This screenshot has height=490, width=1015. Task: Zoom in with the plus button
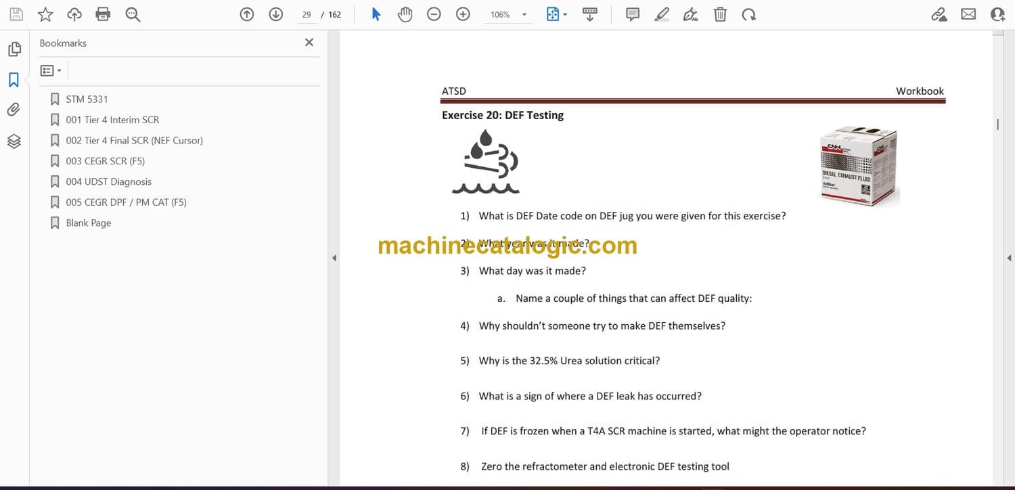point(463,14)
